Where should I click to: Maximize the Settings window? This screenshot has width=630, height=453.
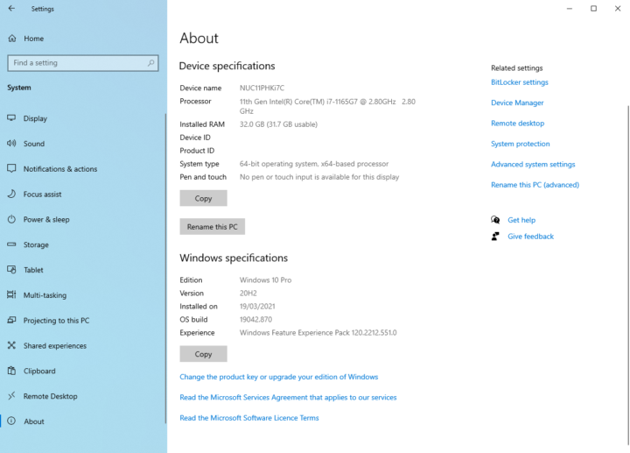[593, 9]
